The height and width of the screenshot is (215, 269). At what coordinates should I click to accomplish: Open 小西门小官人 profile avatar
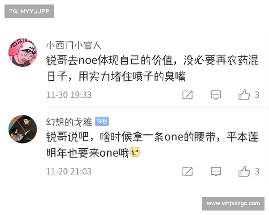(23, 52)
